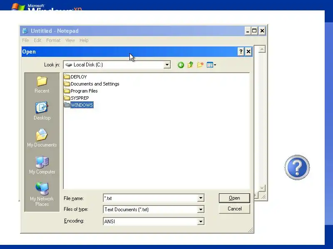Go up one folder level
This screenshot has height=249, width=333.
pyautogui.click(x=191, y=65)
